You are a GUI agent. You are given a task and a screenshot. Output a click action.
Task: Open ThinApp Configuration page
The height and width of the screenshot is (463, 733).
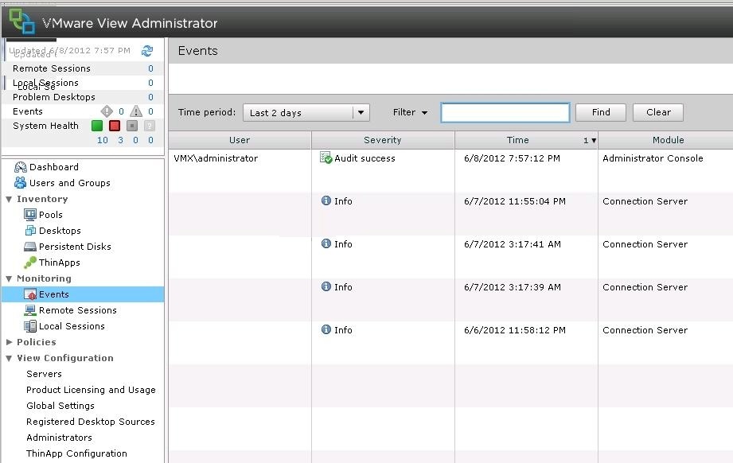pos(76,453)
